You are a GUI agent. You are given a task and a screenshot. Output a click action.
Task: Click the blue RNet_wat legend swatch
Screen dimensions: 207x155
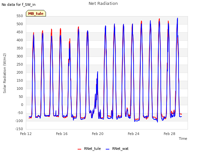click(x=108, y=149)
